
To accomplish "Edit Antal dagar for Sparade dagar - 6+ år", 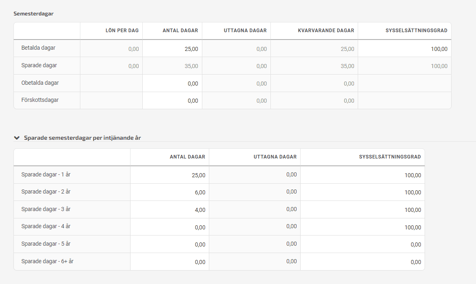I will pos(170,262).
